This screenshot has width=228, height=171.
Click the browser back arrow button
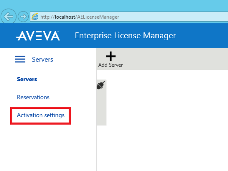coord(8,16)
